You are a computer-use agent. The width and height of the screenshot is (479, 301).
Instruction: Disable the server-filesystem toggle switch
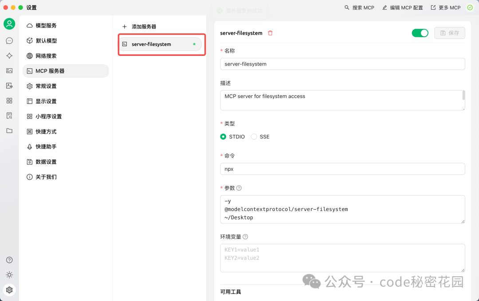pos(420,33)
